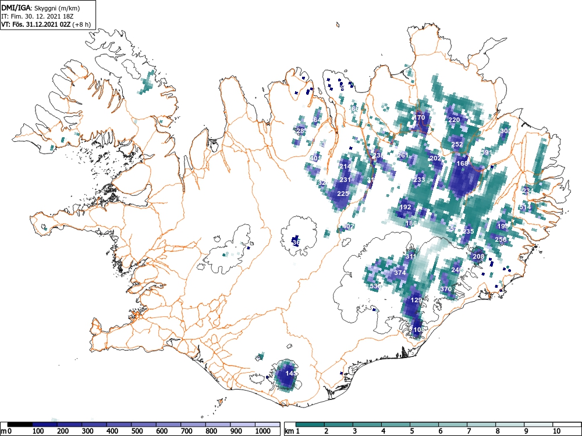Screen dimensions: 582x436
Task: Choose the teal swatch between km 1 and 2
Action: 310,424
